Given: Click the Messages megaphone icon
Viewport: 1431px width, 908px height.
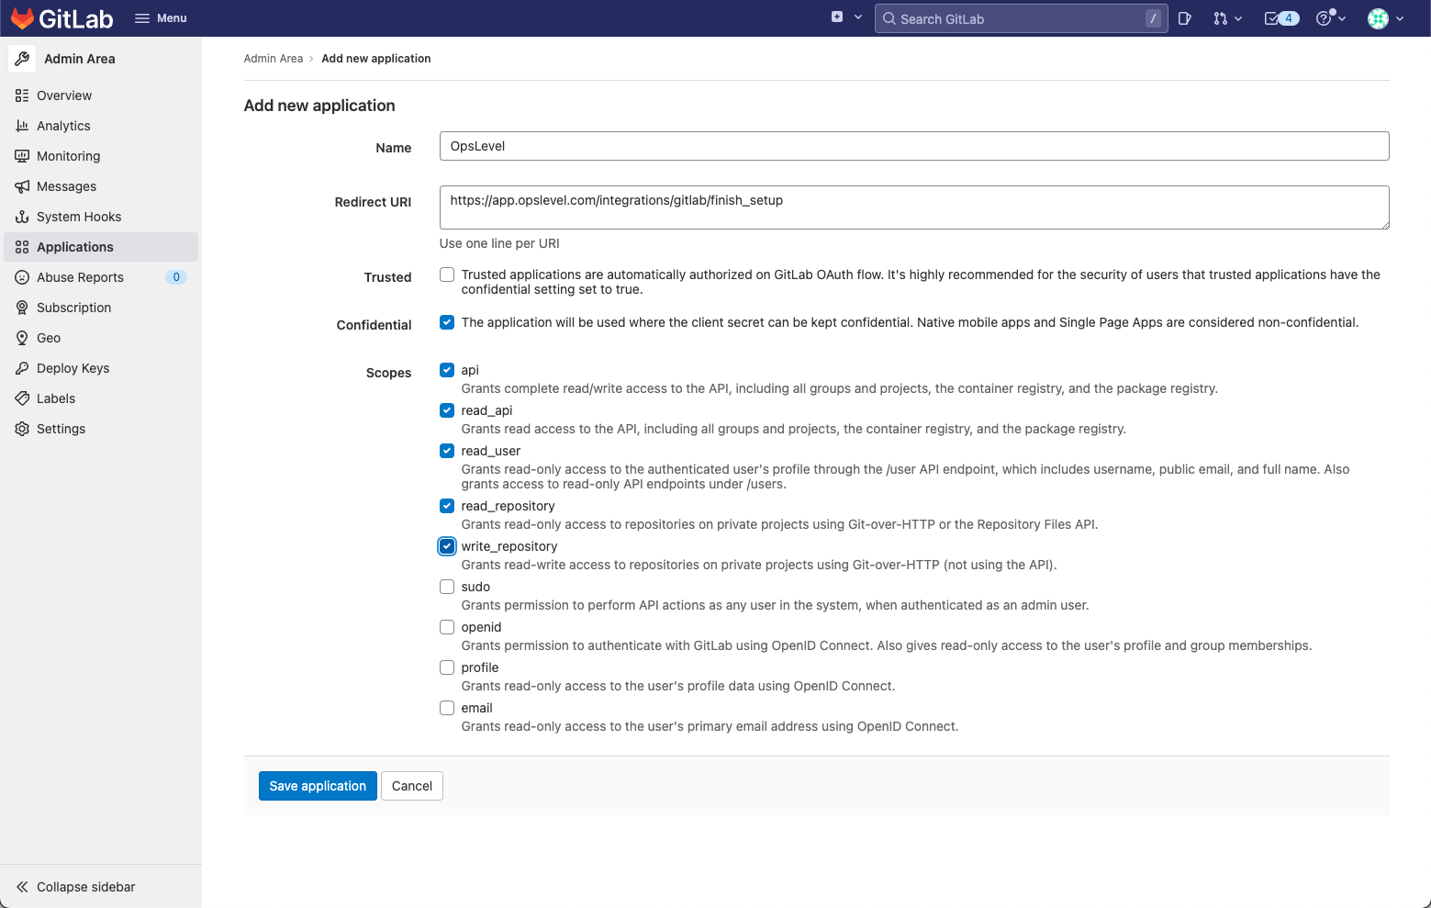Looking at the screenshot, I should point(22,186).
